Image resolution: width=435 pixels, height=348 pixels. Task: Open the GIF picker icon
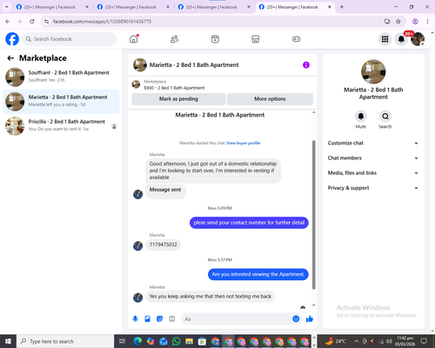[172, 319]
